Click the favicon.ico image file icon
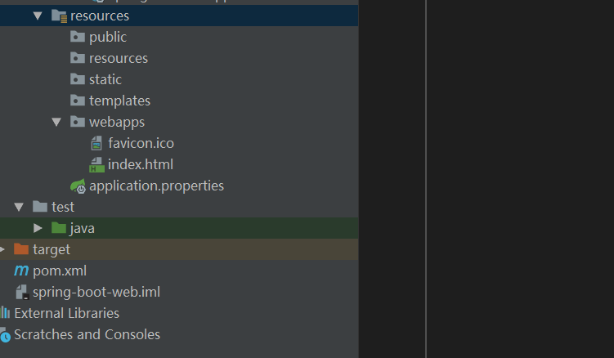614x358 pixels. pos(96,143)
